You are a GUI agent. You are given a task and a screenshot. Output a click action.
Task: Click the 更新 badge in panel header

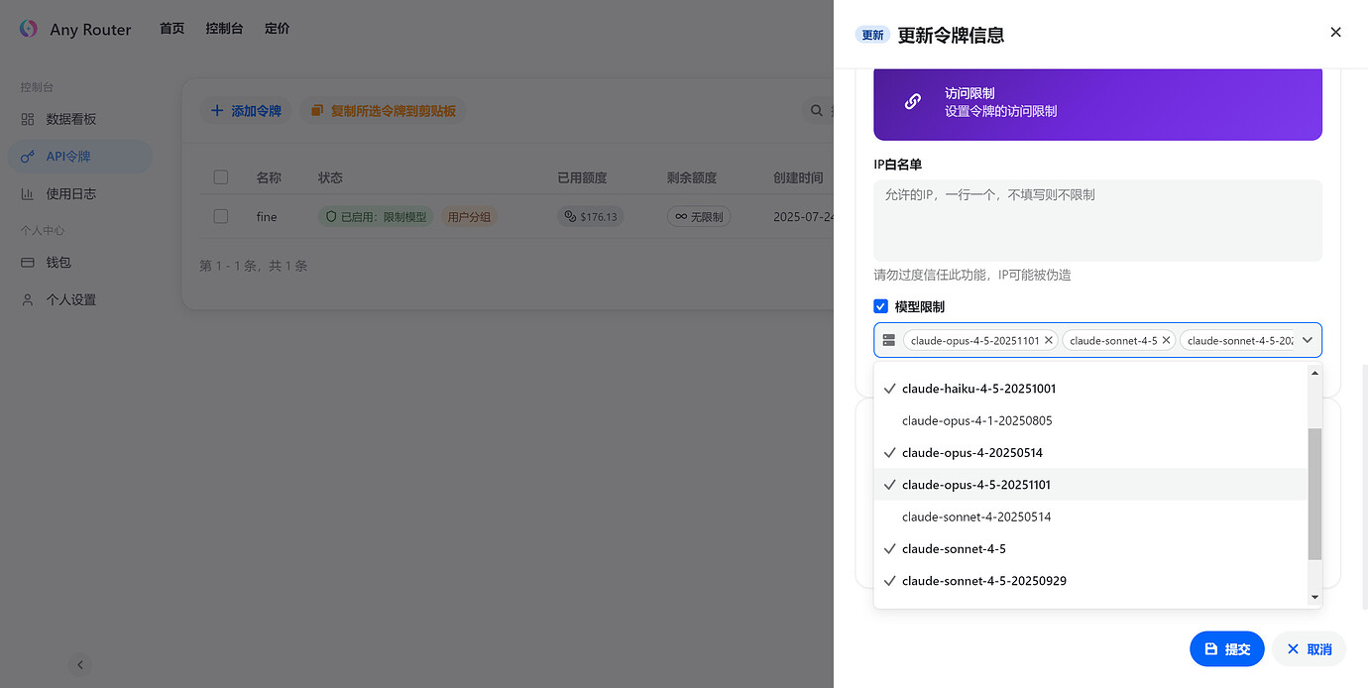coord(872,35)
